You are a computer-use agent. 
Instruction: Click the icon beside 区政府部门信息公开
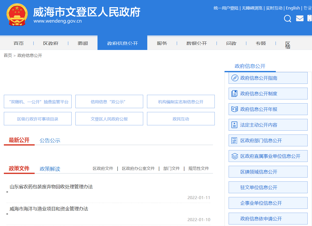(235, 140)
